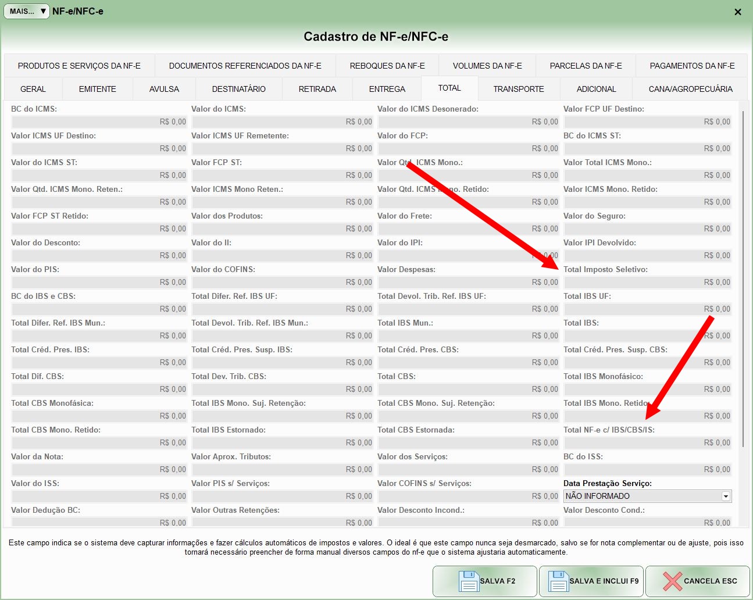Open the PARCELAS DA NF-E tab
The width and height of the screenshot is (753, 600).
[x=586, y=66]
